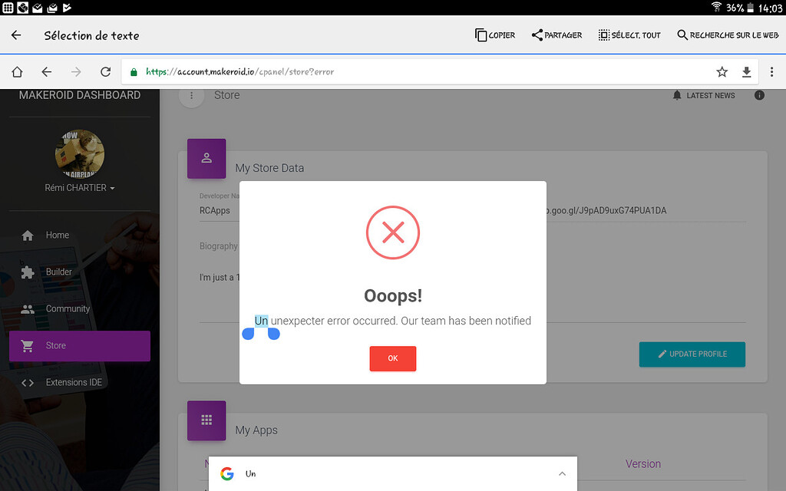
Task: Open Community in the sidebar
Action: (x=80, y=308)
